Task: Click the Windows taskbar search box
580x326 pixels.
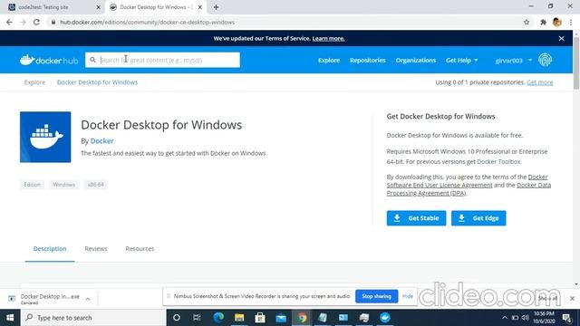Action: pos(92,318)
